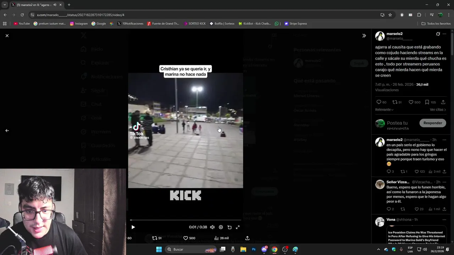Open Ver citas link

pyautogui.click(x=438, y=109)
